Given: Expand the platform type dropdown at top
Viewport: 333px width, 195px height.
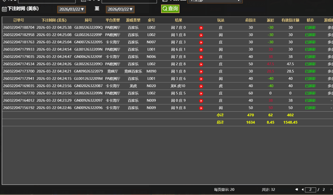Looking at the screenshot, I should point(215,1).
